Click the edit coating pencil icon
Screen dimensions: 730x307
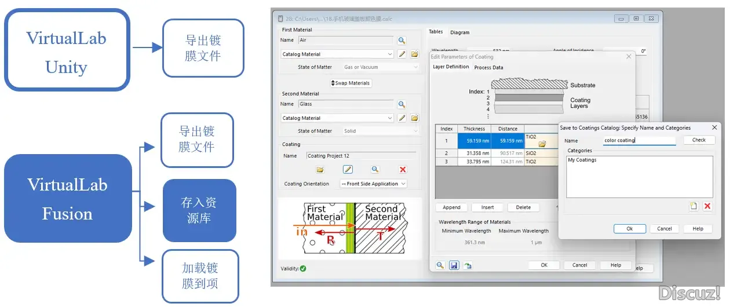coord(348,170)
